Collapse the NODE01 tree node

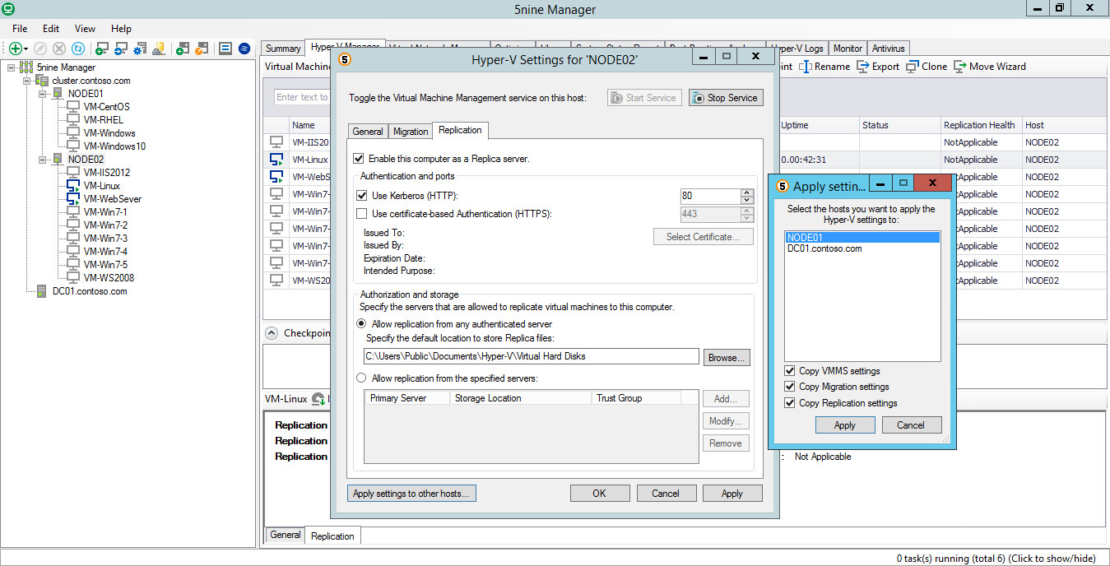[x=42, y=94]
